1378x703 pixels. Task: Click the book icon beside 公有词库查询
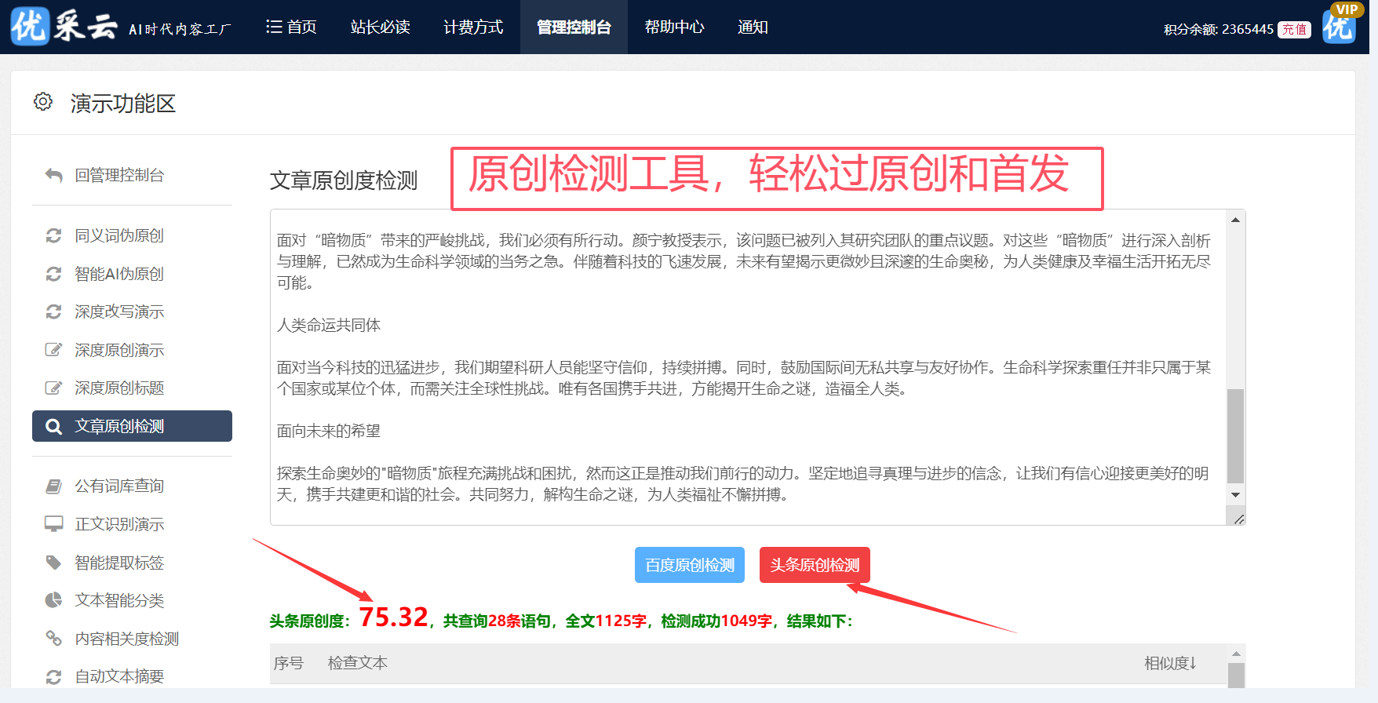(x=53, y=486)
